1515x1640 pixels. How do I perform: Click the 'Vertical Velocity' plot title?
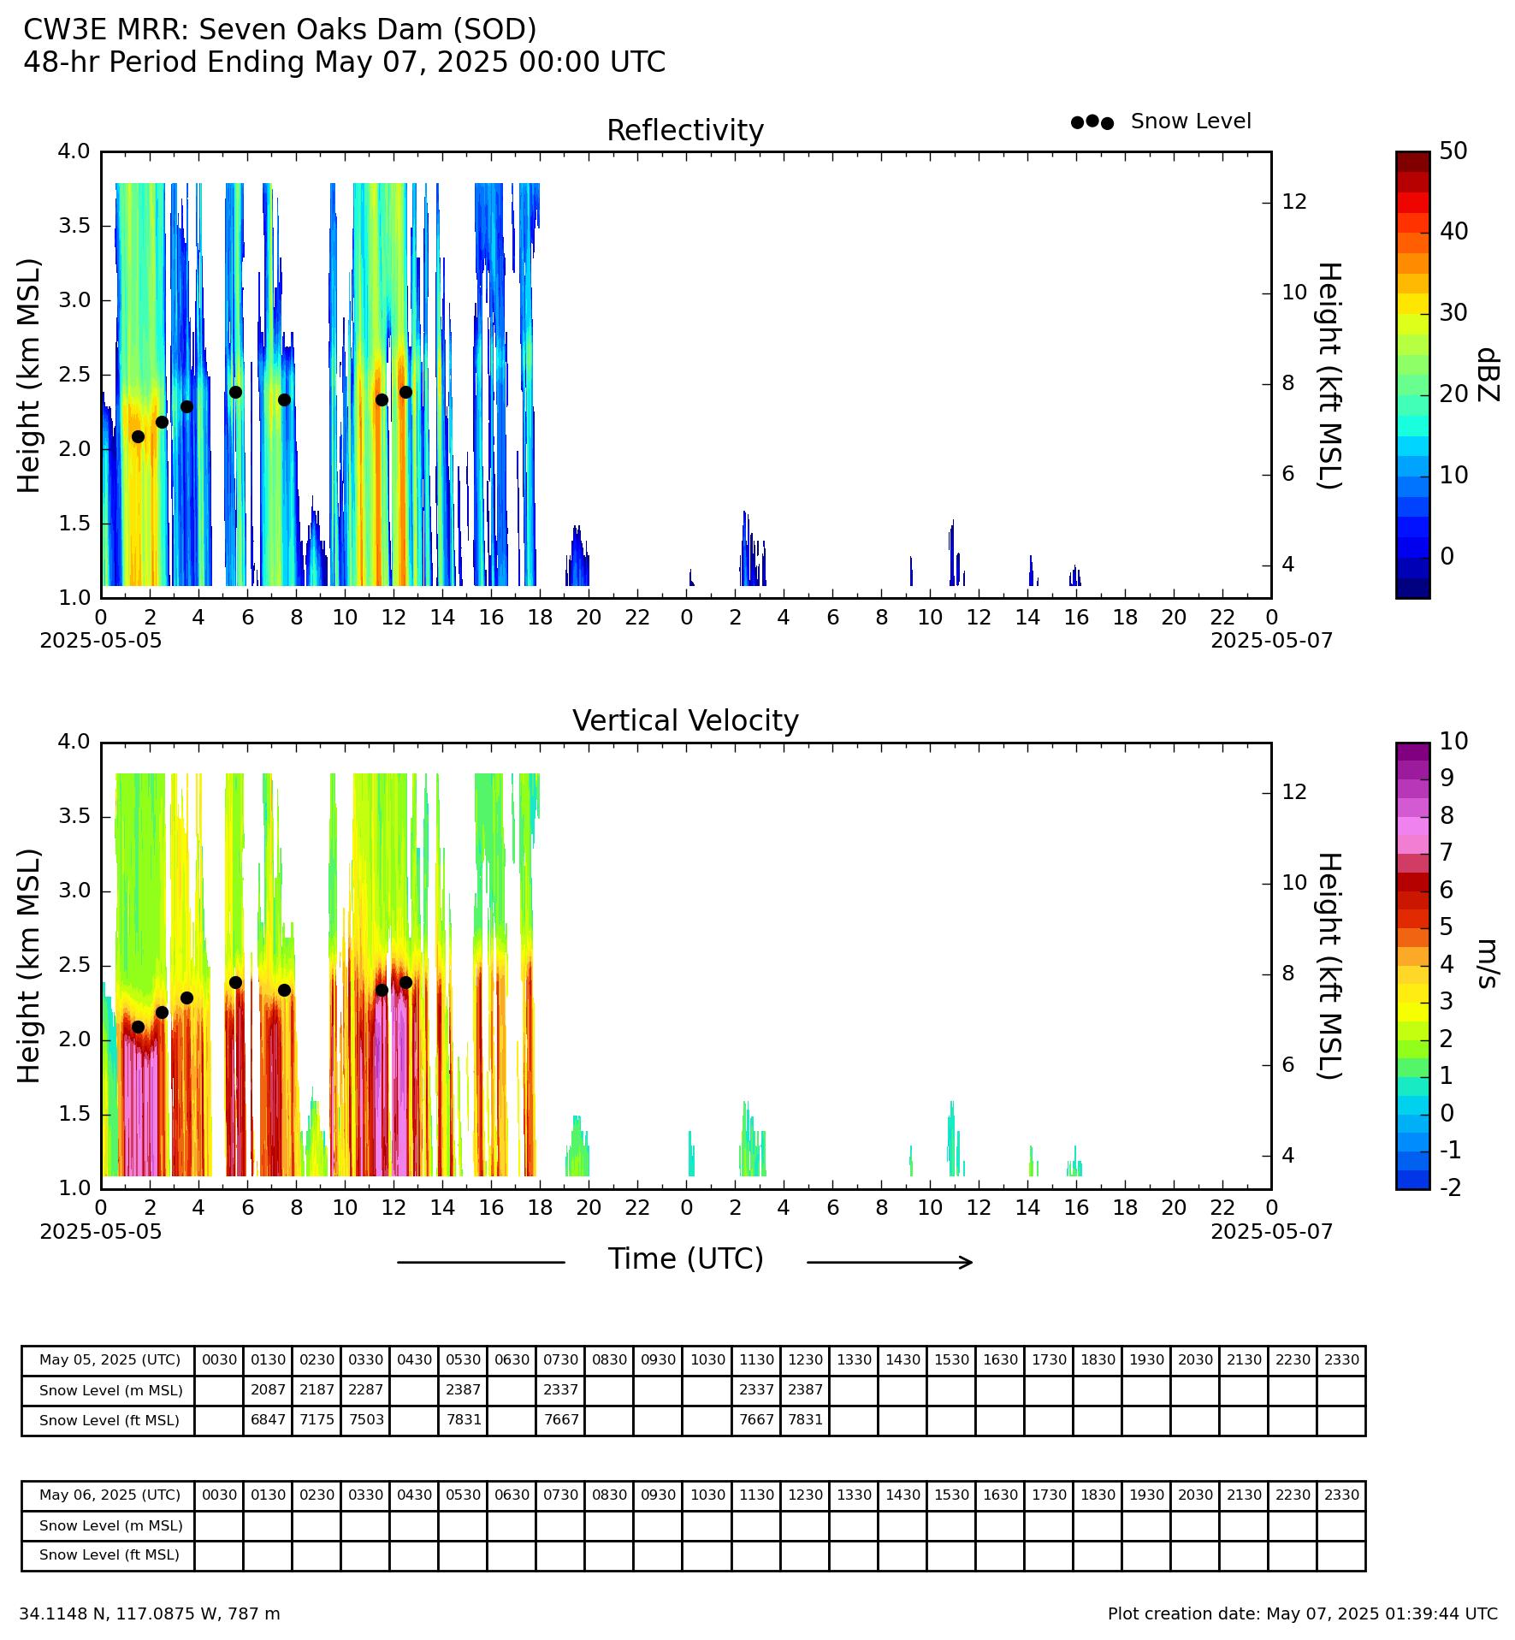[685, 721]
